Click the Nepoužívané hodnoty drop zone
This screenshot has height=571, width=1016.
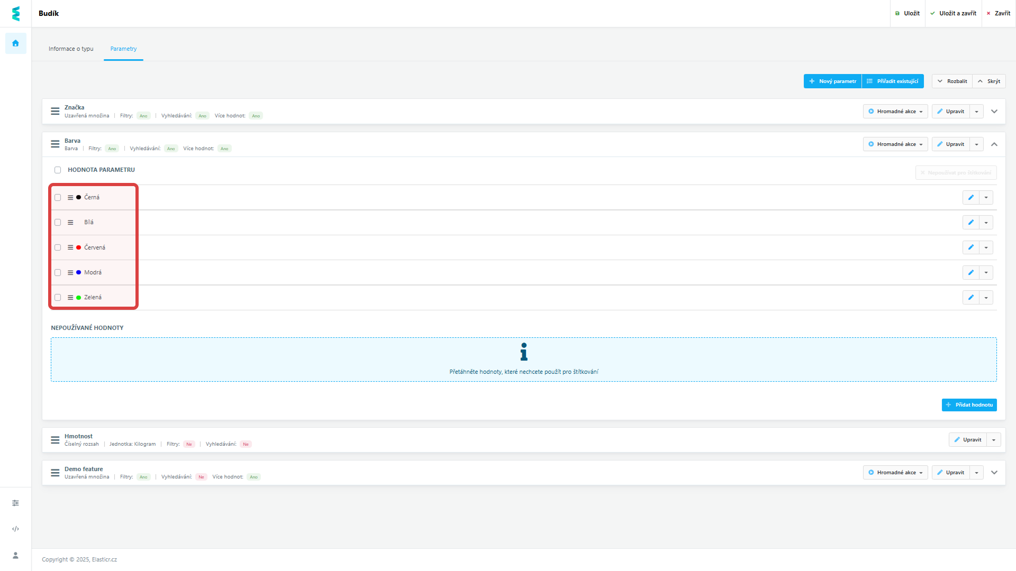click(523, 360)
